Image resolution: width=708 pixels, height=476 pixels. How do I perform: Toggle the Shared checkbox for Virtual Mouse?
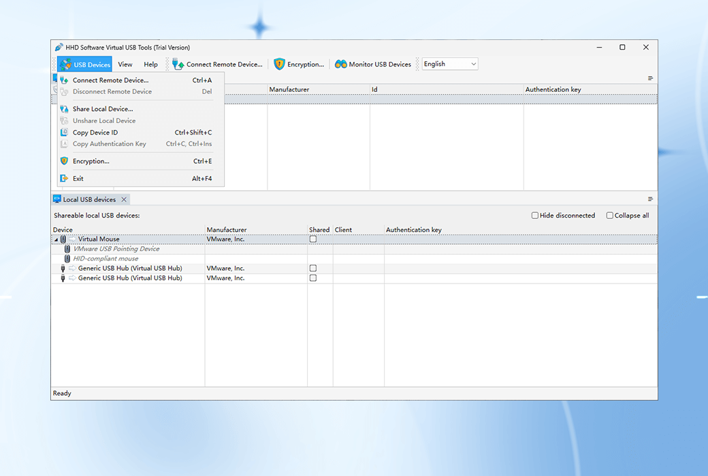[x=312, y=239]
